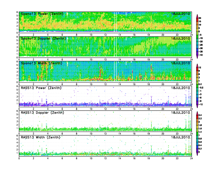Click hour 12 tick under Spano13 Power panel
This screenshot has height=170, width=220.
(x=105, y=35)
